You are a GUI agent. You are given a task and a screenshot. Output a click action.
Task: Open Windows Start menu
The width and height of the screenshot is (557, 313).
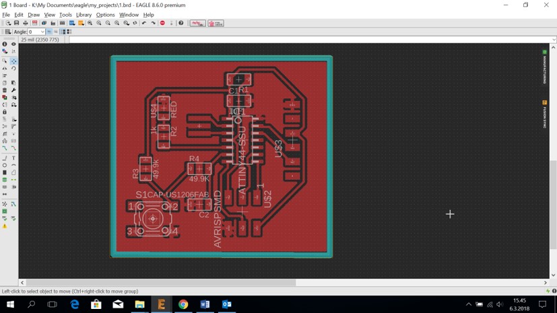(10, 304)
